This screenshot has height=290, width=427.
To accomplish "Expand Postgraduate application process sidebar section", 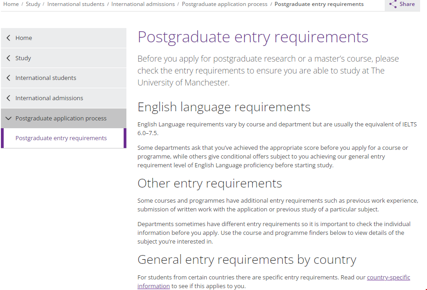I will tap(61, 119).
